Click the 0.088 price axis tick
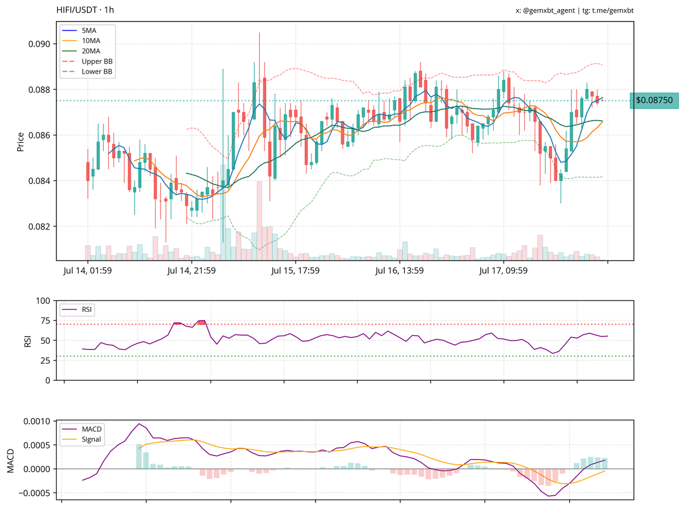Viewport: 681px width, 509px height. pos(40,90)
